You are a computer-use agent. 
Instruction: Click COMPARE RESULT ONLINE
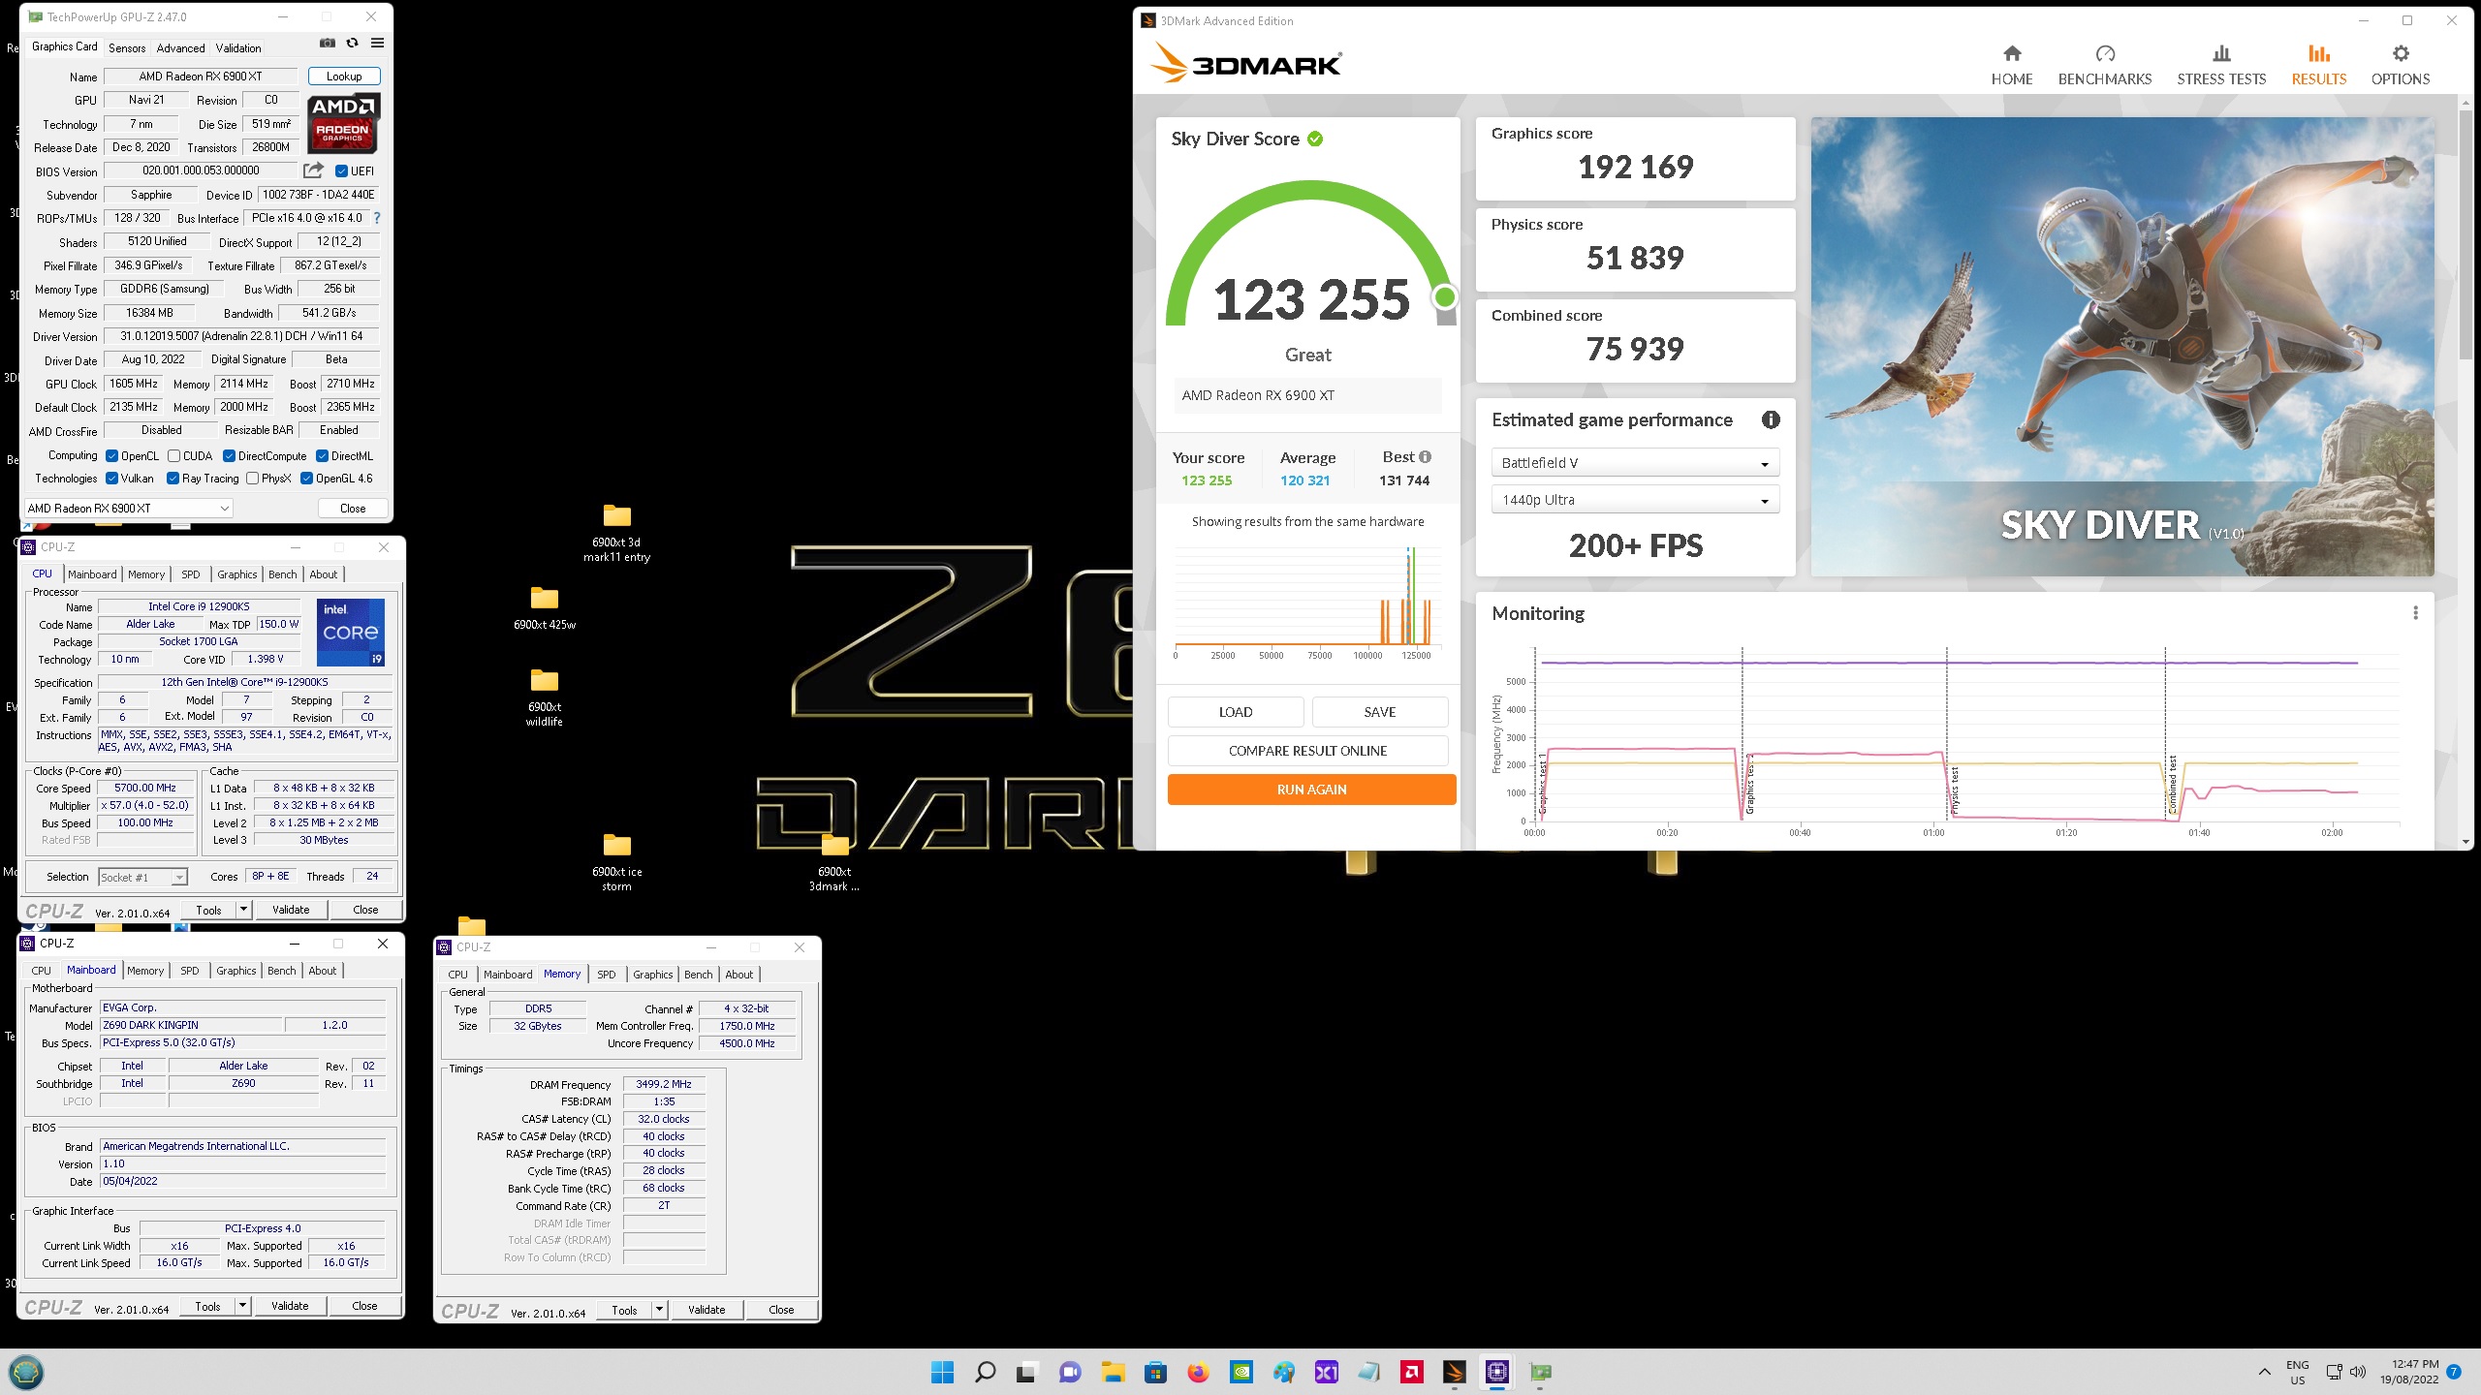1307,751
